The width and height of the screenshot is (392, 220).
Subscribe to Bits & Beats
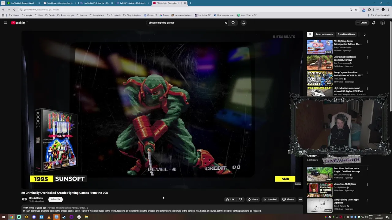coord(55,200)
